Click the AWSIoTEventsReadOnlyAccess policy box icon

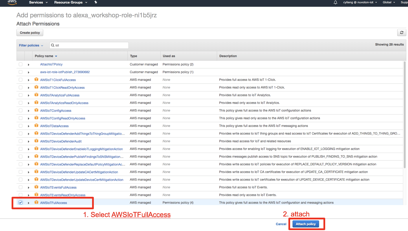(x=36, y=195)
